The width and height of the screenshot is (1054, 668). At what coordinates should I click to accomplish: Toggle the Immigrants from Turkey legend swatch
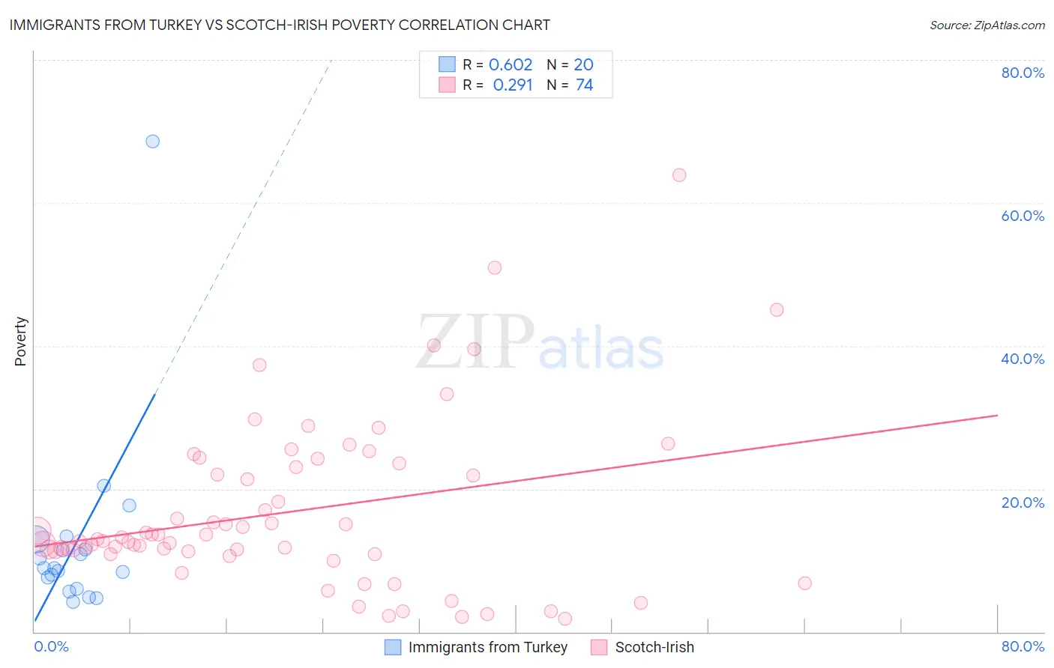click(393, 647)
